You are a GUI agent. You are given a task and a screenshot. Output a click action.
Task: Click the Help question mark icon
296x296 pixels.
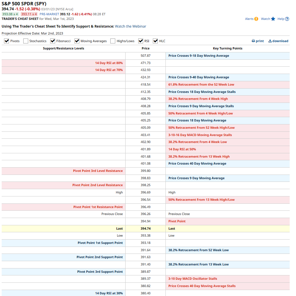pyautogui.click(x=287, y=19)
